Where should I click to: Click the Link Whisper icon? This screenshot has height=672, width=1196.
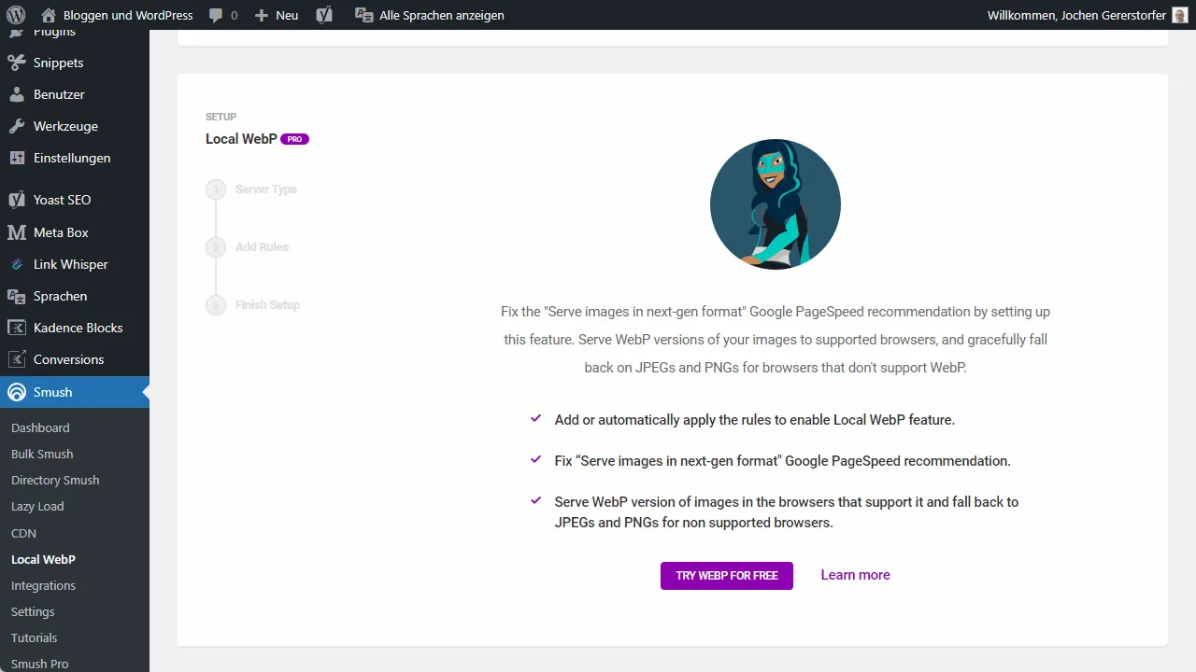16,264
